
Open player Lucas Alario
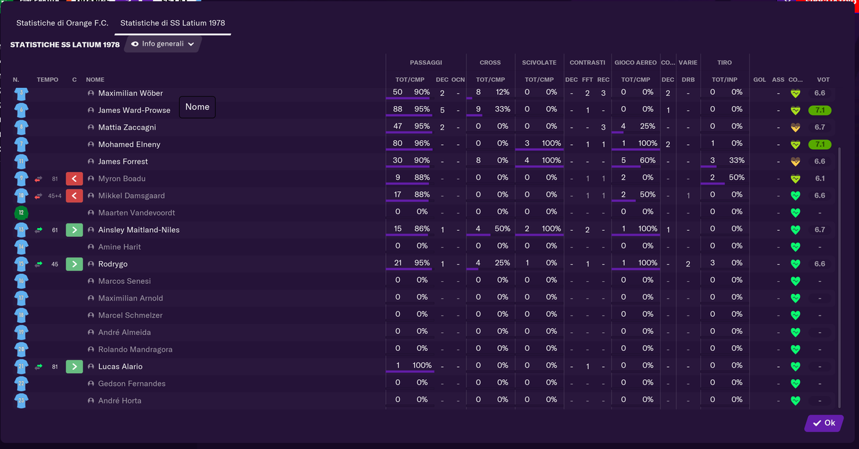click(x=120, y=366)
